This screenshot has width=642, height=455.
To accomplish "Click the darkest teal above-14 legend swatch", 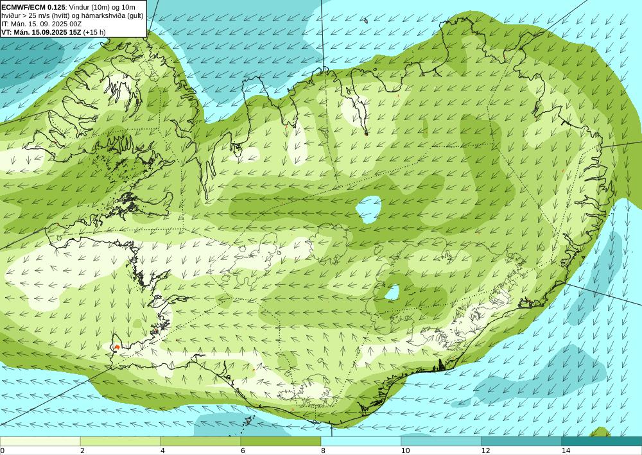I will click(602, 441).
